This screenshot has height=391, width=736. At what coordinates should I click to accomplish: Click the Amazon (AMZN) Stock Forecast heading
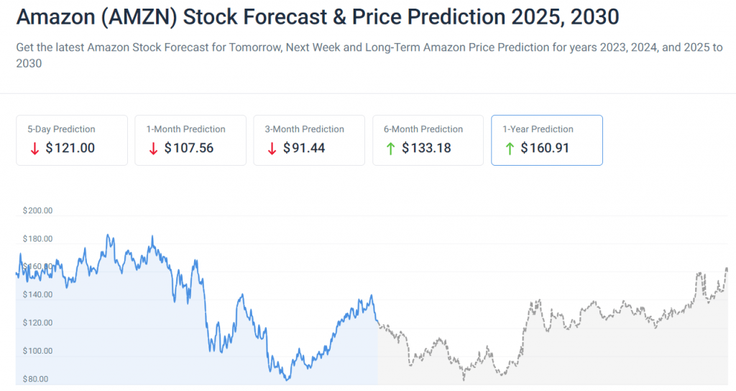pos(317,17)
